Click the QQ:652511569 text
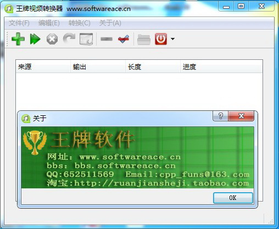Viewport: 279px width, 229px height. coord(80,174)
